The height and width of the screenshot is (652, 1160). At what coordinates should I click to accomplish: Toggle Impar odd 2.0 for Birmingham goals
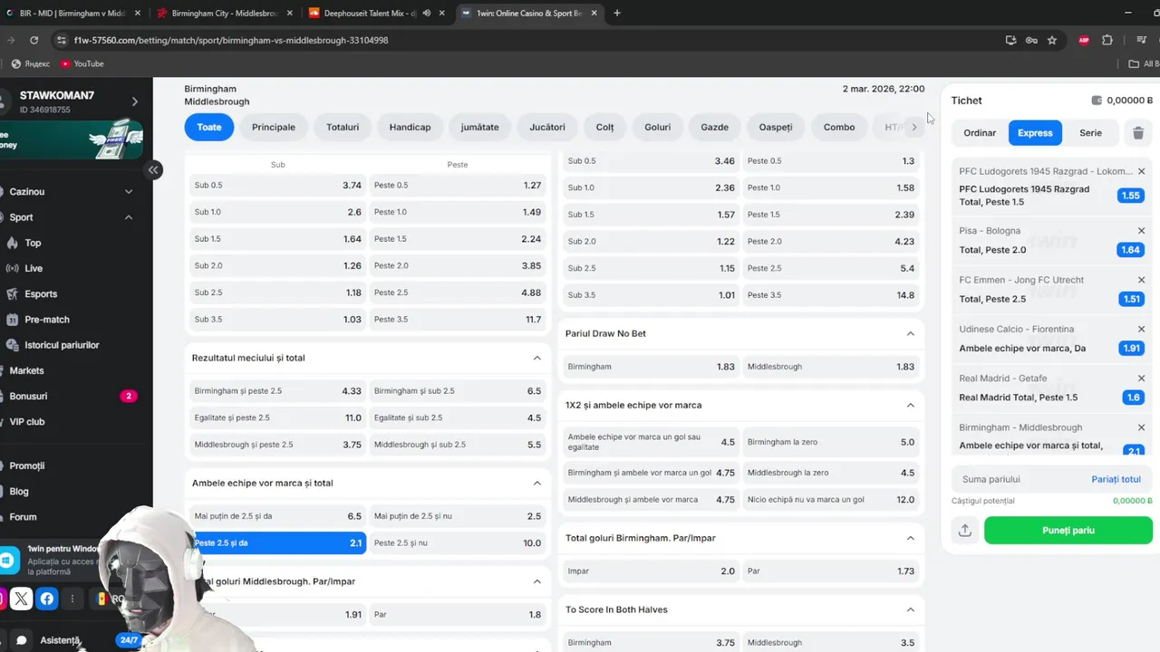pos(651,571)
